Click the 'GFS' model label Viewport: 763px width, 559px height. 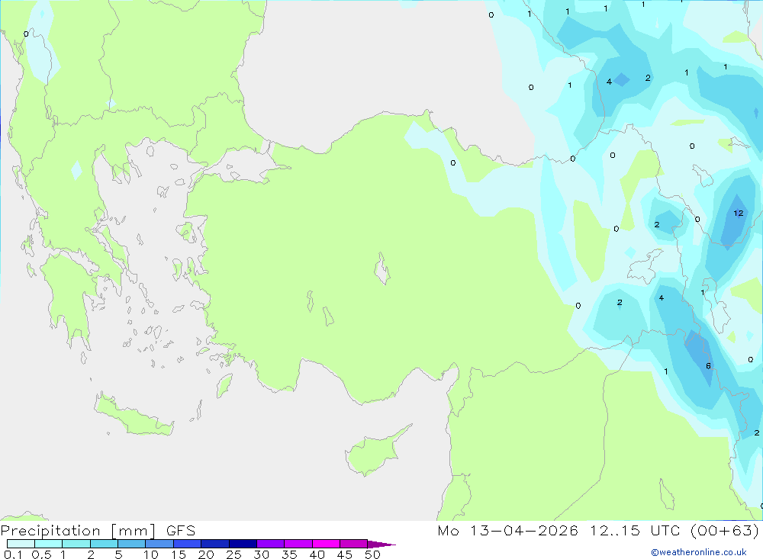pos(181,531)
